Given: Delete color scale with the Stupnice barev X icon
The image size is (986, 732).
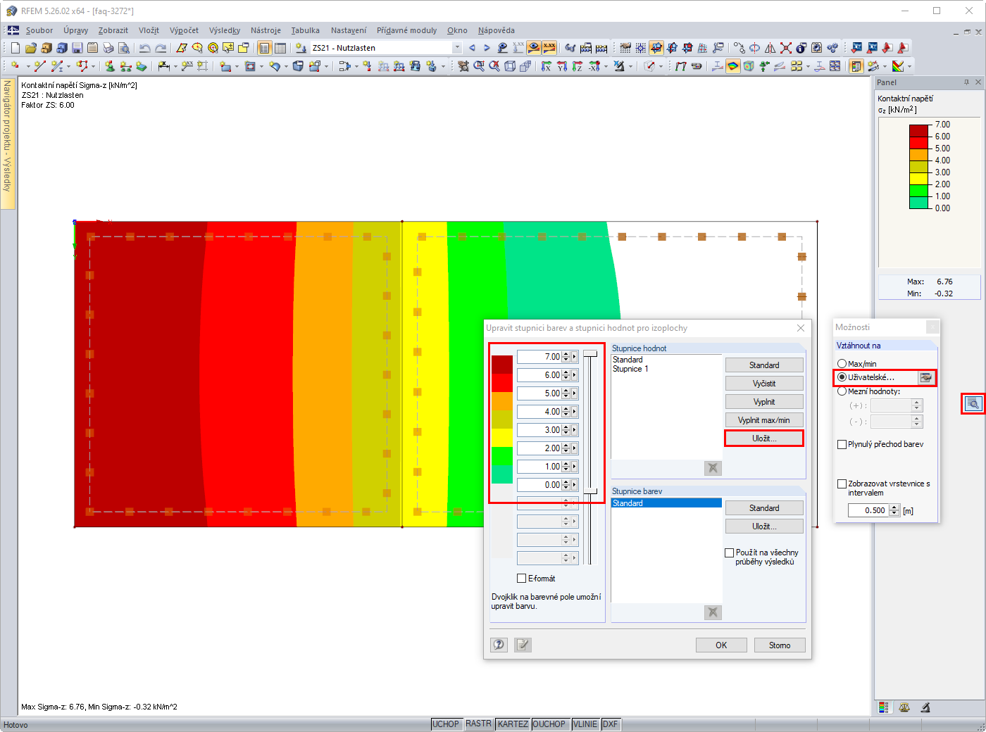Looking at the screenshot, I should pos(713,612).
